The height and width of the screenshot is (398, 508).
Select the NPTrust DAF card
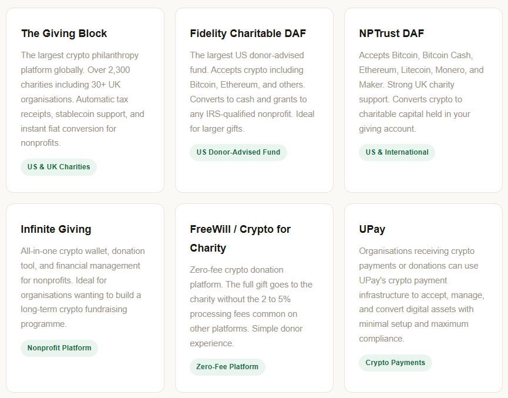(423, 100)
